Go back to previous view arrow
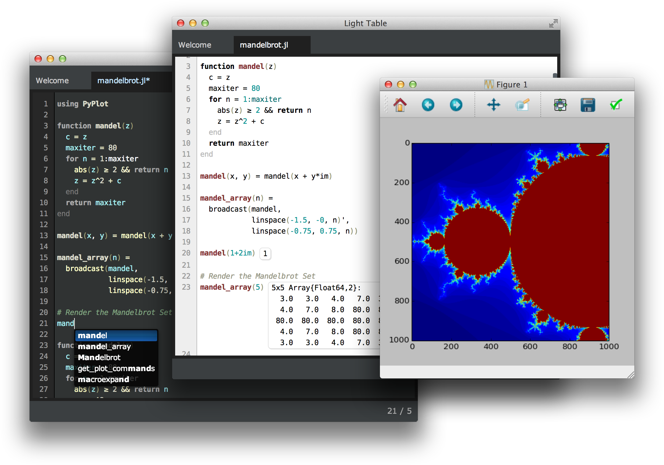This screenshot has height=465, width=664. [428, 105]
